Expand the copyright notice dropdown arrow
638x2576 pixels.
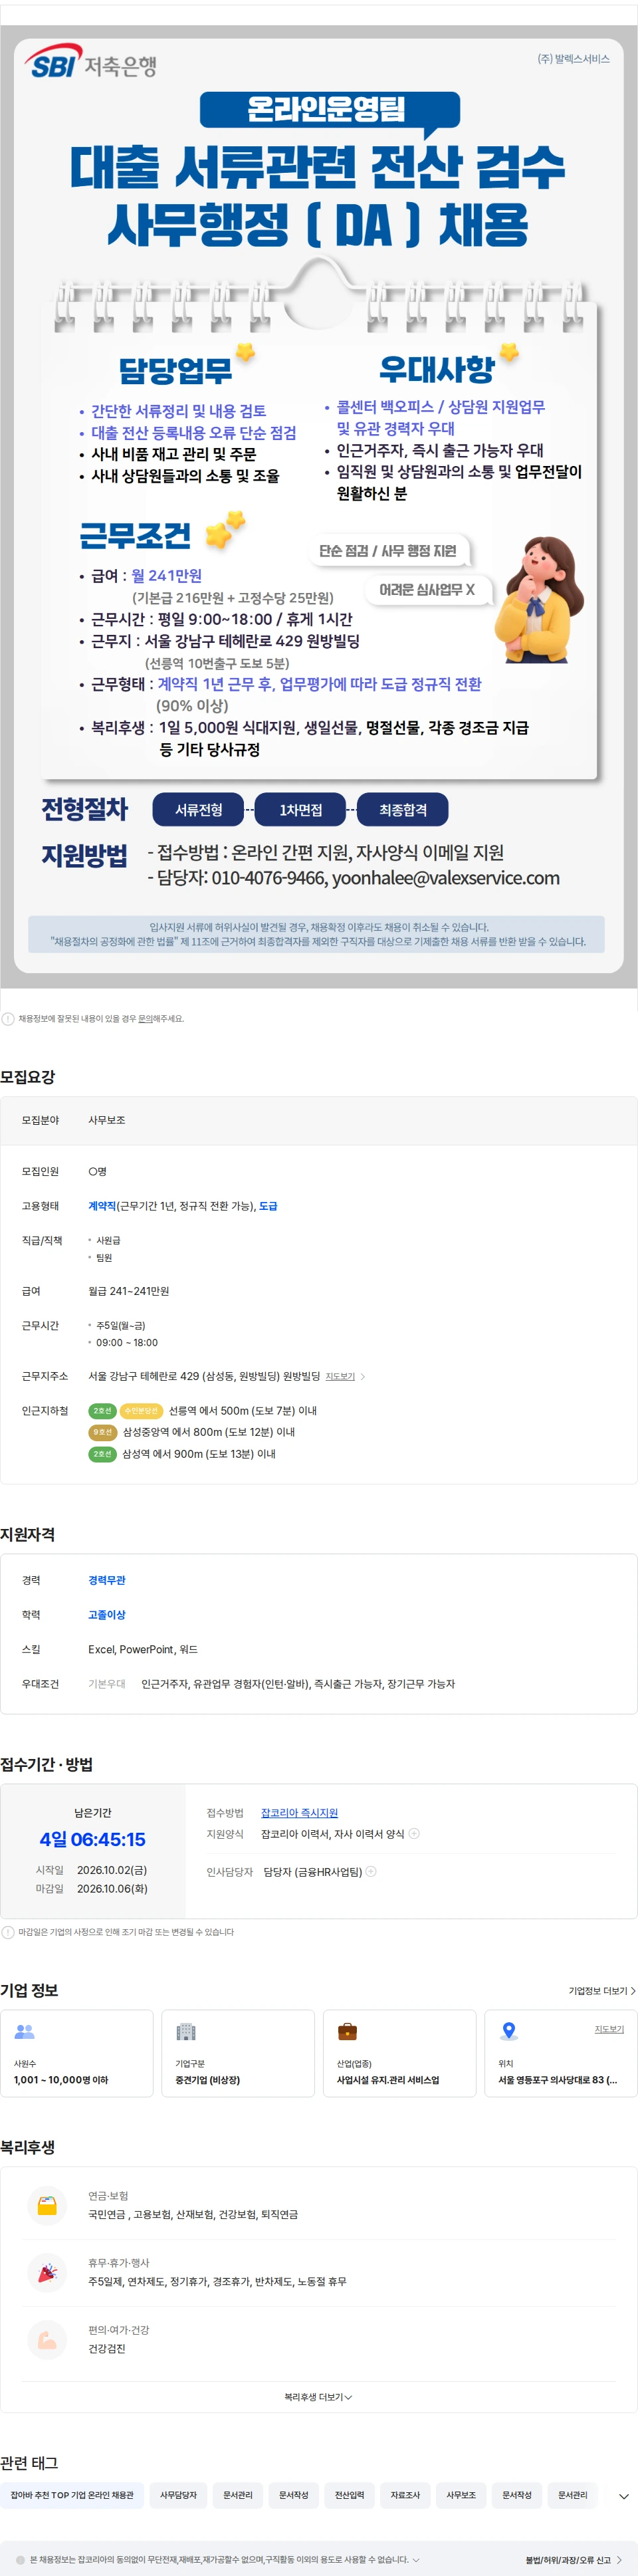[x=416, y=2560]
